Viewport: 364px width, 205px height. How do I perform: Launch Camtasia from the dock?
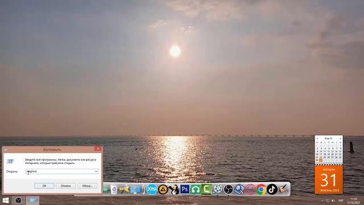tap(206, 189)
